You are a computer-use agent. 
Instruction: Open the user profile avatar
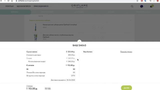[142, 6]
